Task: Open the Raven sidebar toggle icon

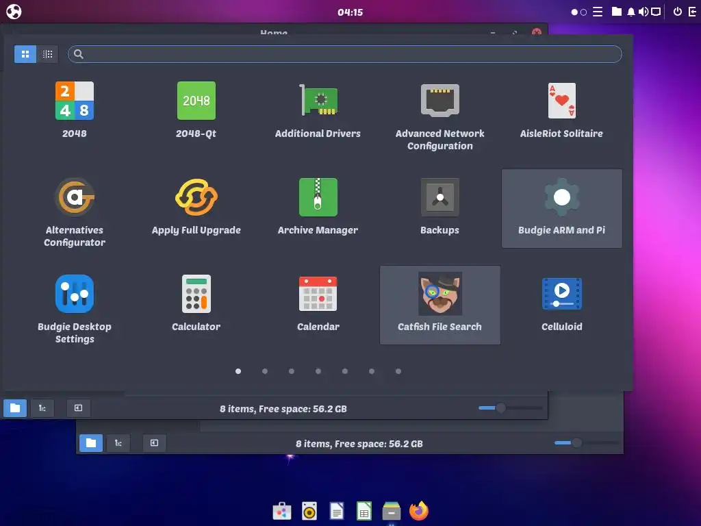Action: click(693, 12)
